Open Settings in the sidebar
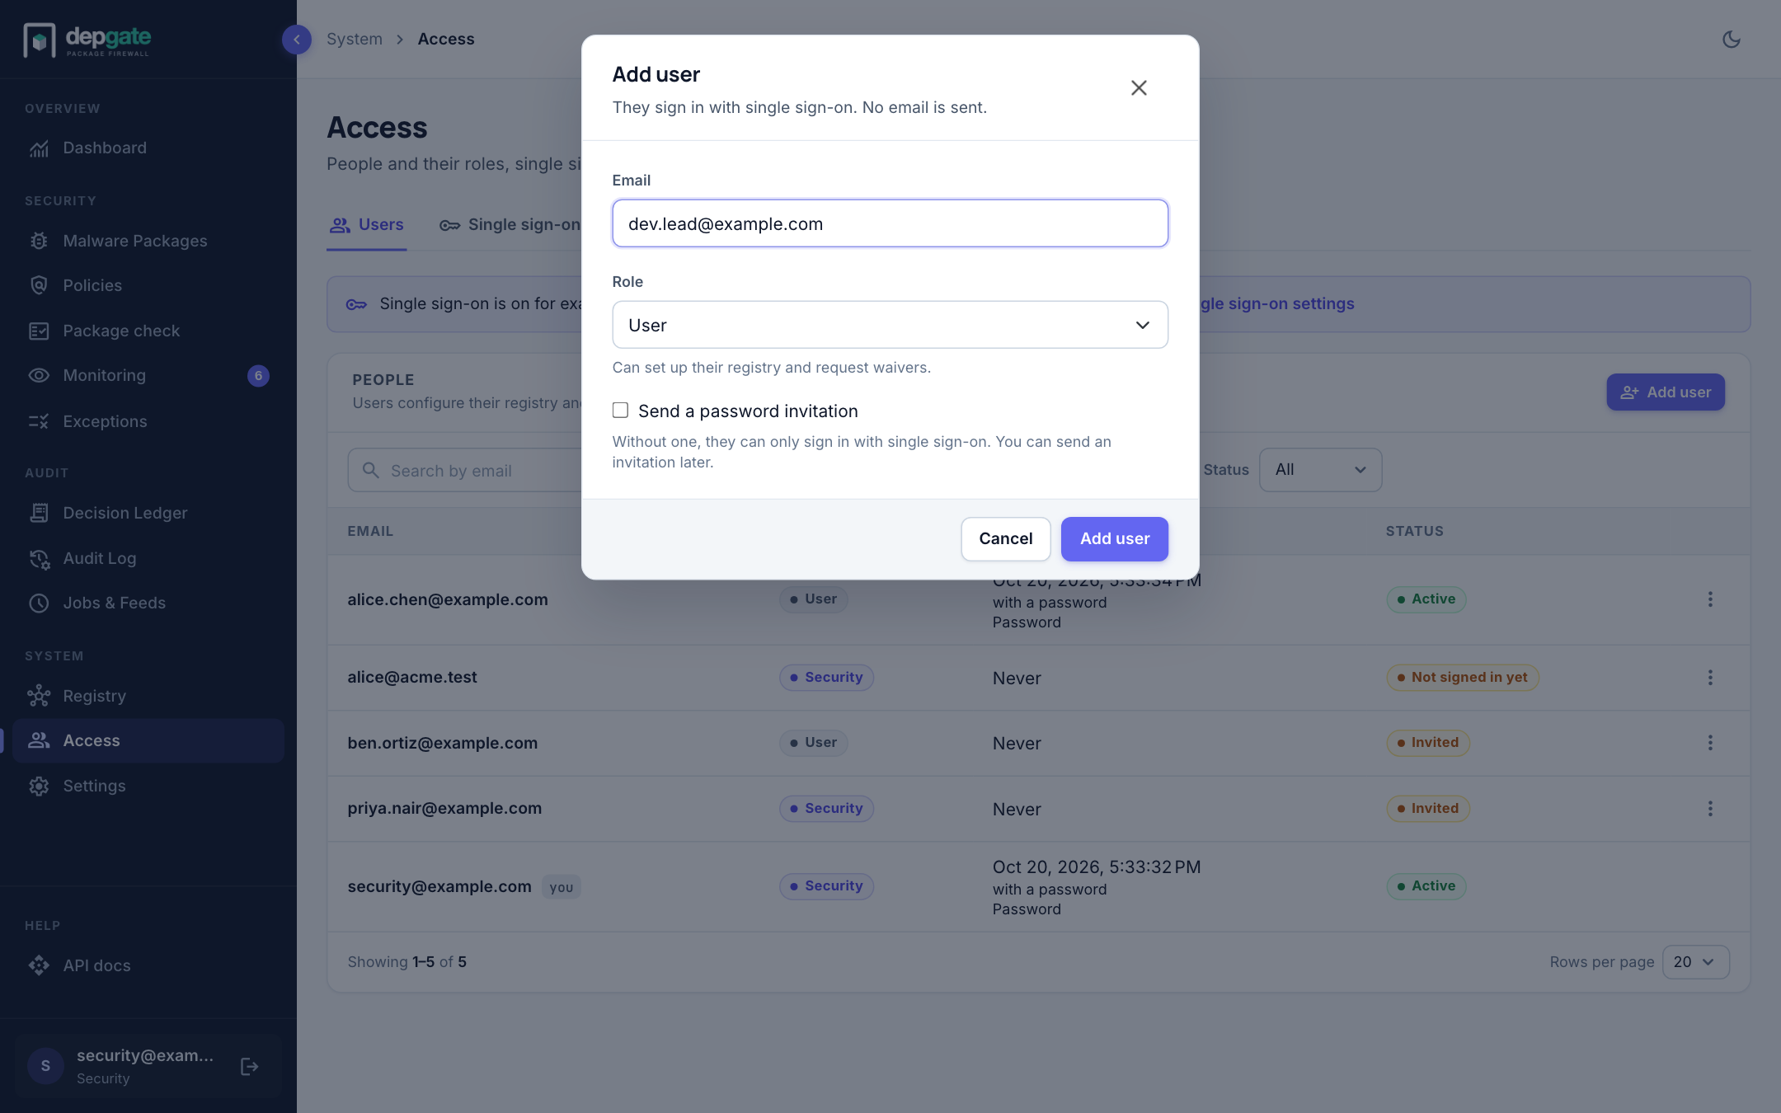 (x=148, y=786)
